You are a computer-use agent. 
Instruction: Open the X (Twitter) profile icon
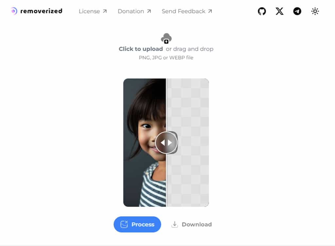(x=279, y=11)
